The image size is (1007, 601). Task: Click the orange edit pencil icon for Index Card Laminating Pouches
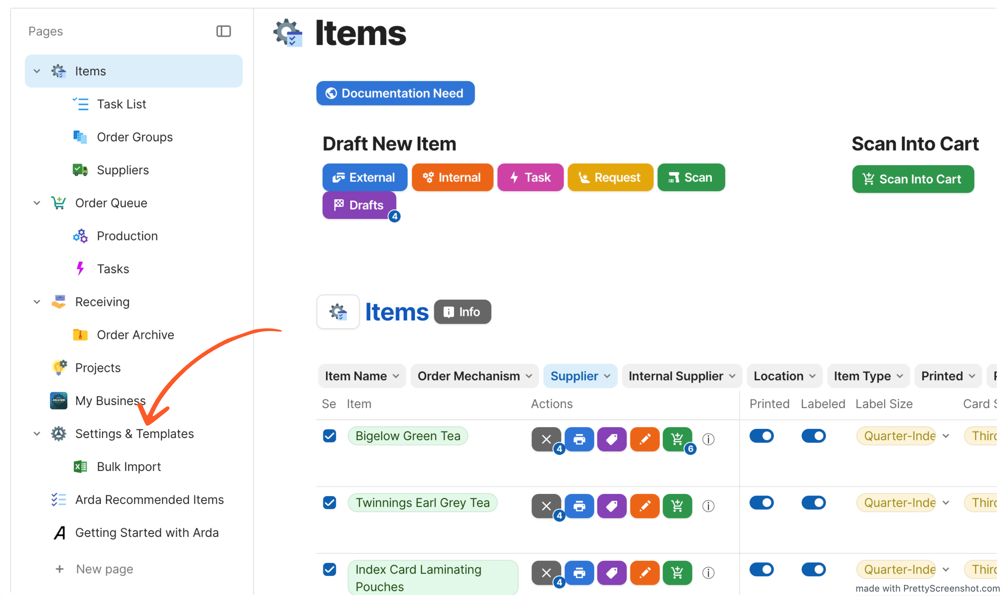[x=644, y=573]
